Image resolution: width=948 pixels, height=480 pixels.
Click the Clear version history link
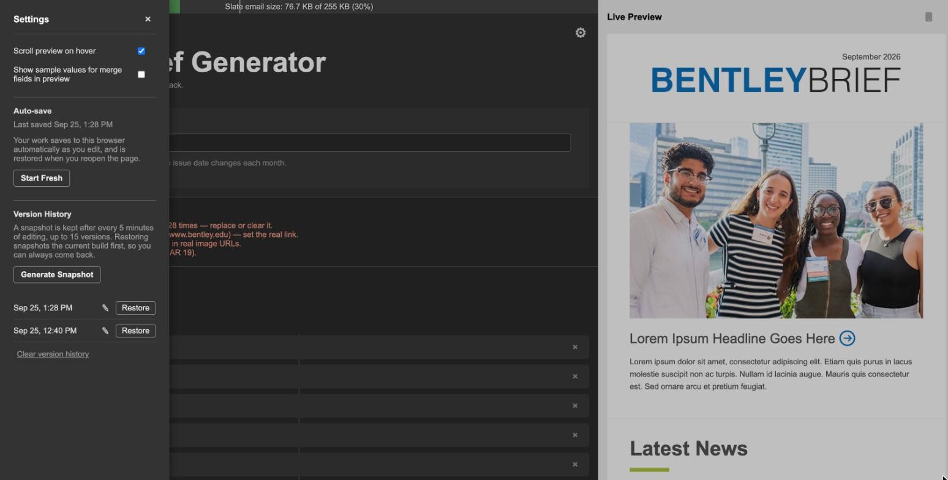pos(53,354)
